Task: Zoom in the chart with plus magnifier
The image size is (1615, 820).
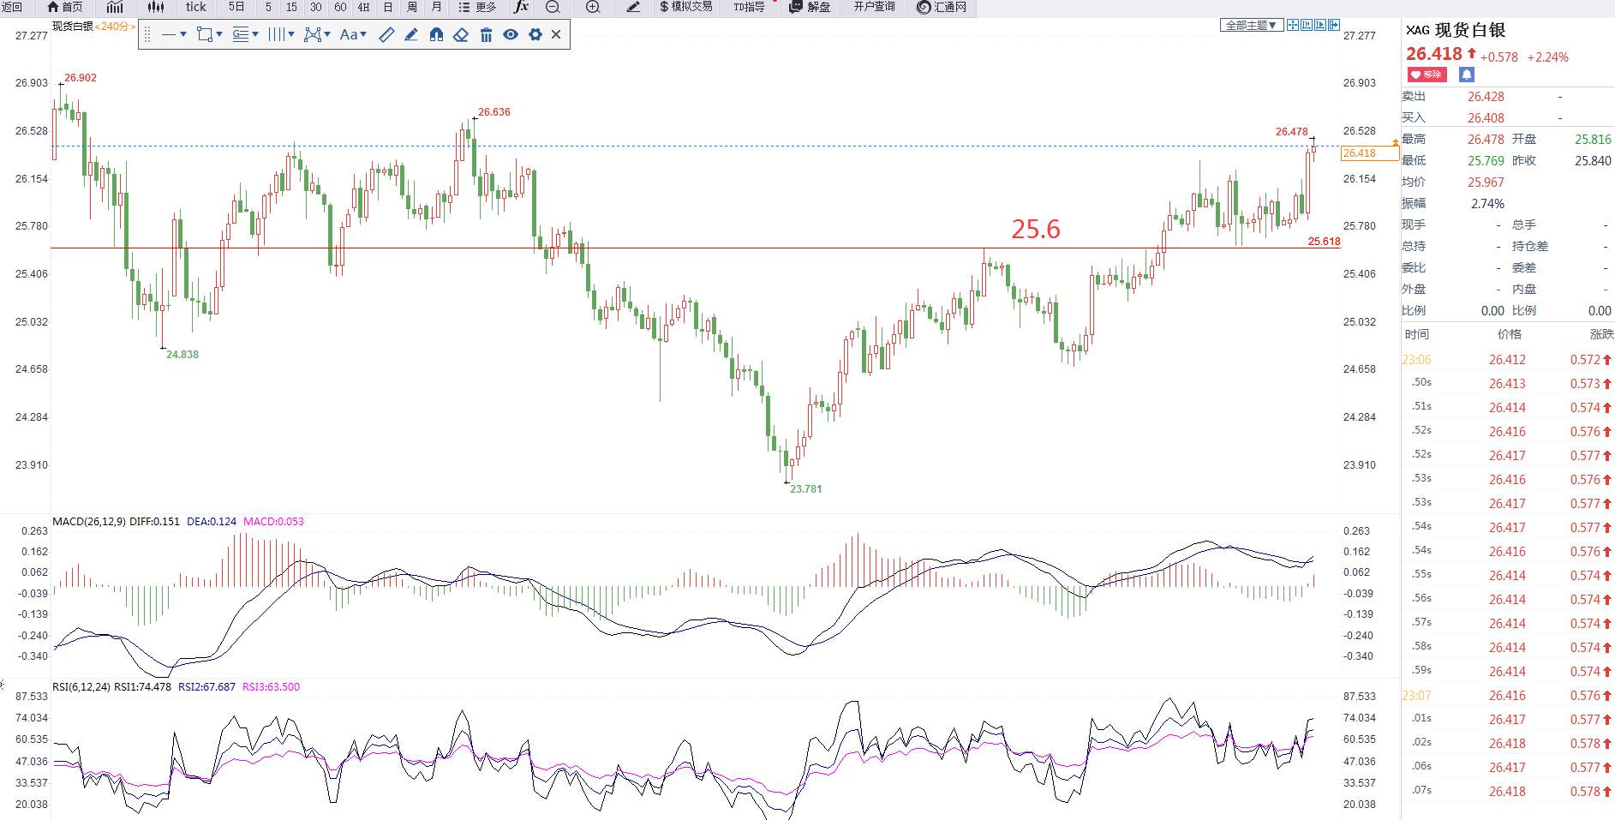Action: (593, 7)
